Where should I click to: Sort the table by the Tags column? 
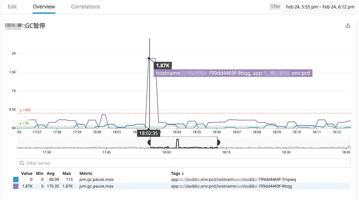(178, 173)
